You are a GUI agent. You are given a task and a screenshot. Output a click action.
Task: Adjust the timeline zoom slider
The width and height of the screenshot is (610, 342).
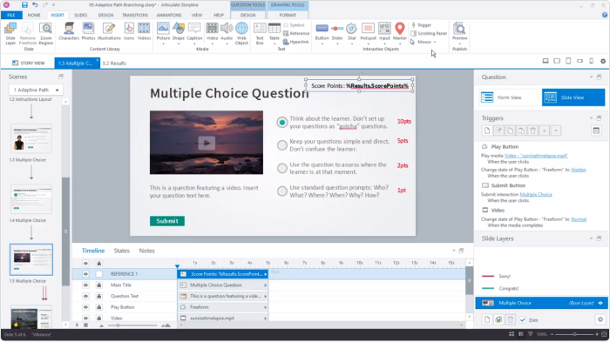tap(118, 325)
